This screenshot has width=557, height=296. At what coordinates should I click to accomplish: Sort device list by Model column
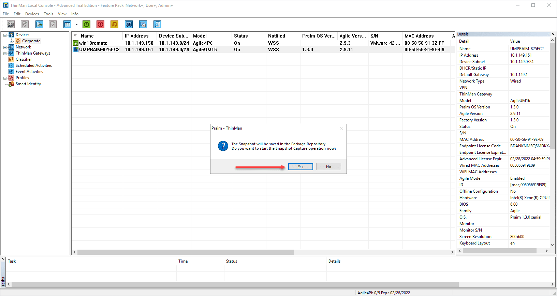pos(211,36)
